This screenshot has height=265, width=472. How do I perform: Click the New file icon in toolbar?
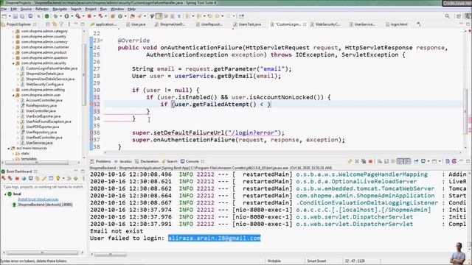click(4, 16)
